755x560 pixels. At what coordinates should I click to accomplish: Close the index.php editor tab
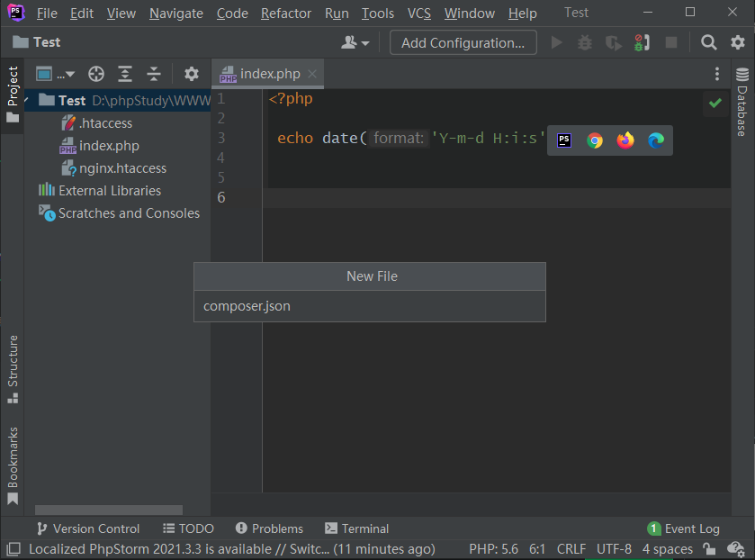pyautogui.click(x=312, y=74)
